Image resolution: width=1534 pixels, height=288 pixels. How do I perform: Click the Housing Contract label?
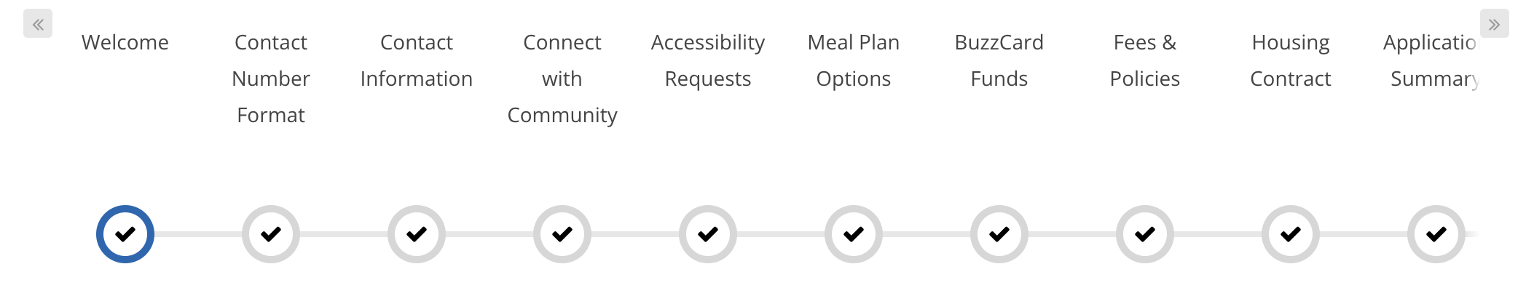[x=1291, y=60]
